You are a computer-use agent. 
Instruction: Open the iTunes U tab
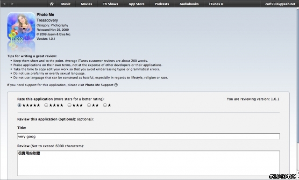pos(216,4)
